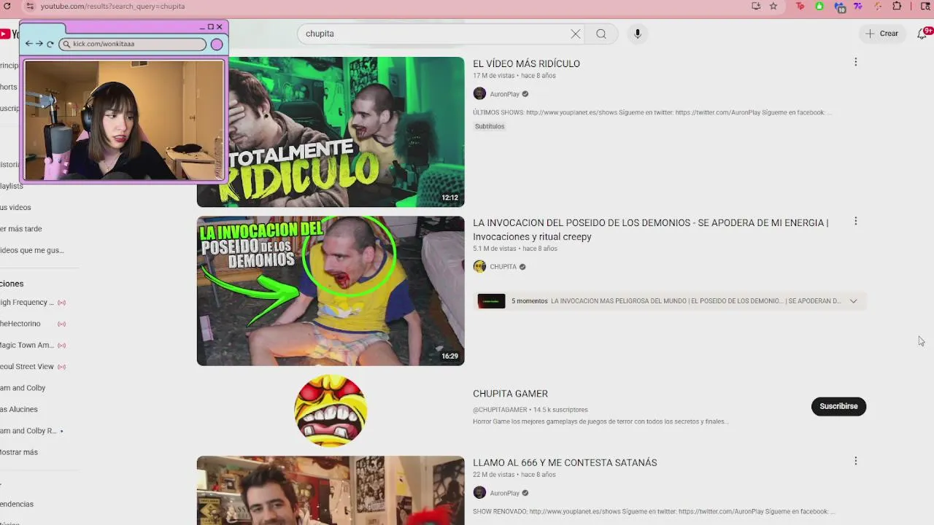Image resolution: width=934 pixels, height=525 pixels.
Task: Open the blue extension with badge 10
Action: coord(839,7)
